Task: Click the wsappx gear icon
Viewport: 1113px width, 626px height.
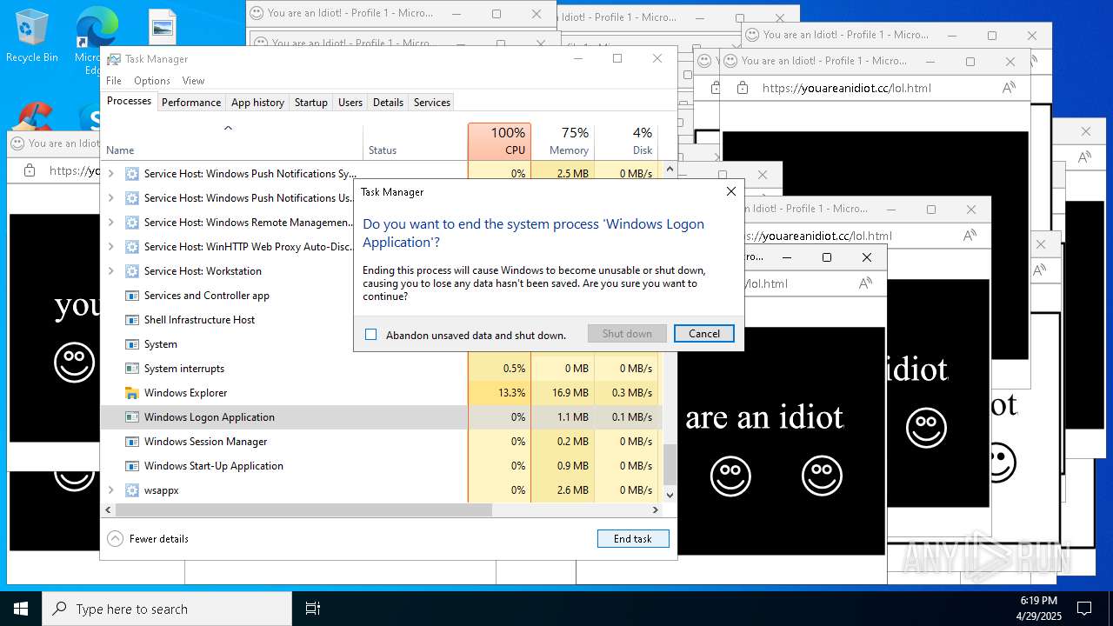Action: click(132, 490)
